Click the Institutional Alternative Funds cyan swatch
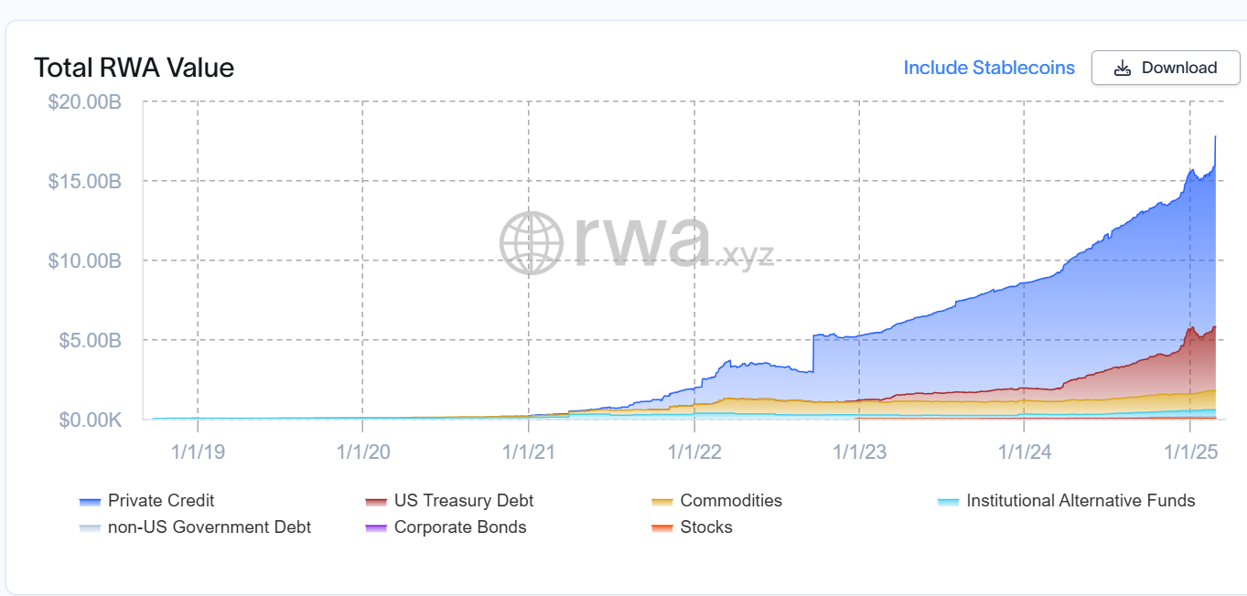 [949, 501]
